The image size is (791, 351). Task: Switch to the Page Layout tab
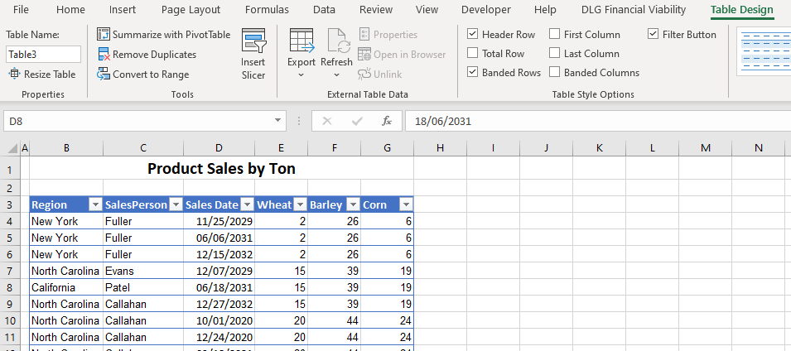[191, 10]
